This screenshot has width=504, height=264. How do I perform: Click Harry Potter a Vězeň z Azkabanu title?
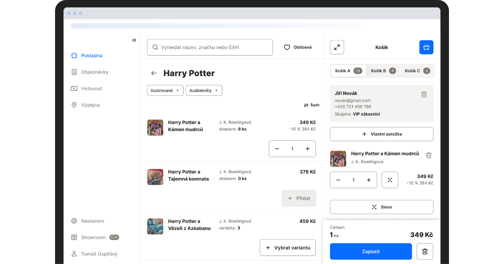click(x=189, y=225)
